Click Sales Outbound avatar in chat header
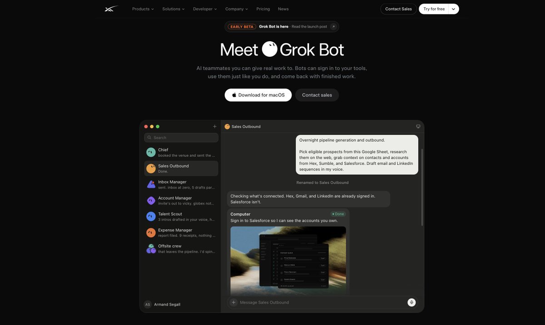The height and width of the screenshot is (325, 545). click(227, 127)
